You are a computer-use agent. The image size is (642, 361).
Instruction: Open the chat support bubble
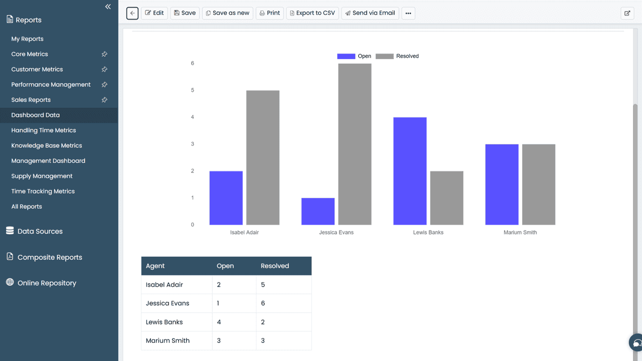coord(636,343)
